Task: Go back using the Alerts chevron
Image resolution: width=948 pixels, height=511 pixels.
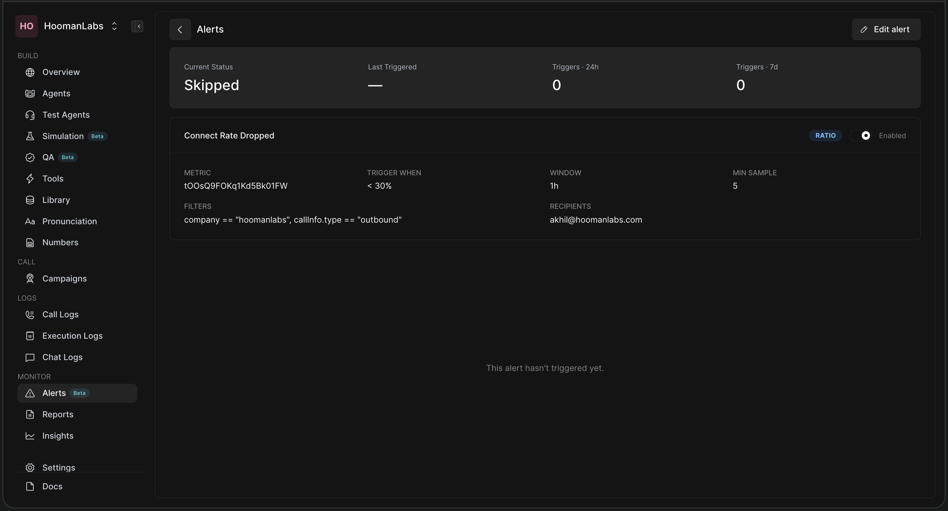Action: point(180,29)
